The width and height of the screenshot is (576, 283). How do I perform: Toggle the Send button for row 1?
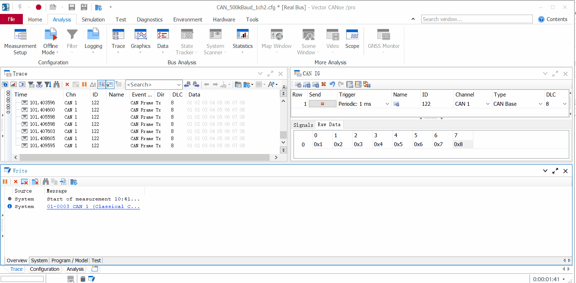pyautogui.click(x=323, y=104)
